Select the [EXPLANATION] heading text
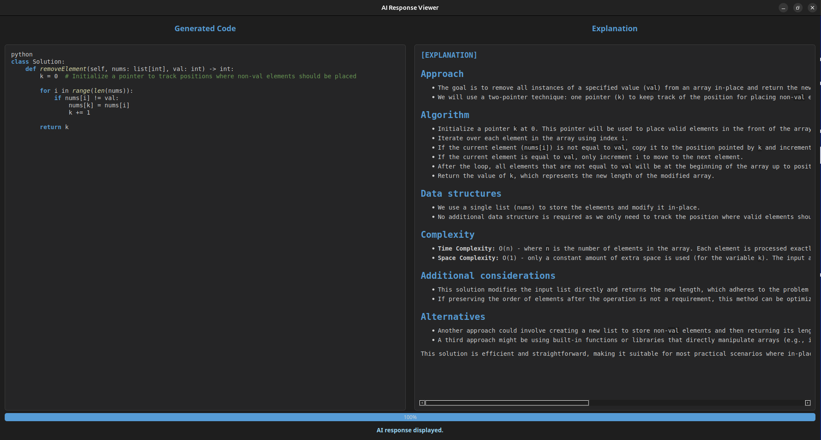Image resolution: width=821 pixels, height=440 pixels. [x=449, y=55]
